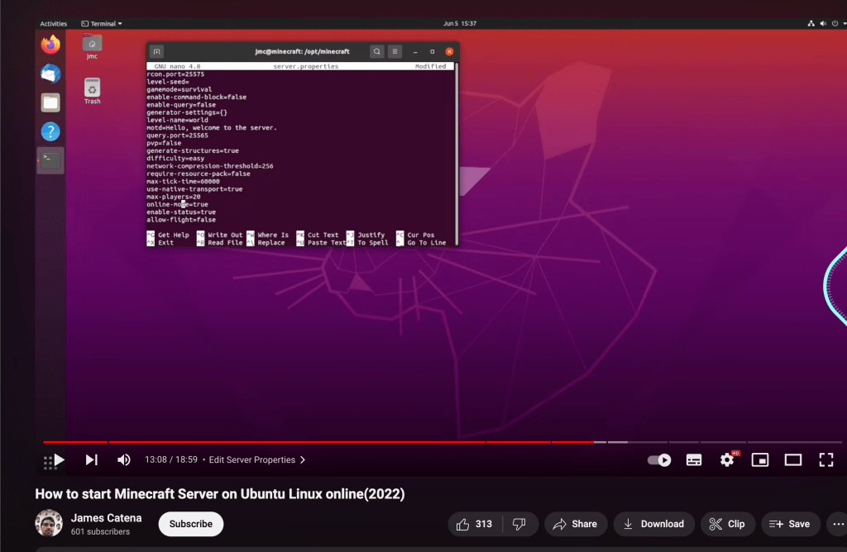This screenshot has height=552, width=847.
Task: Maximize the terminal window
Action: click(x=432, y=52)
